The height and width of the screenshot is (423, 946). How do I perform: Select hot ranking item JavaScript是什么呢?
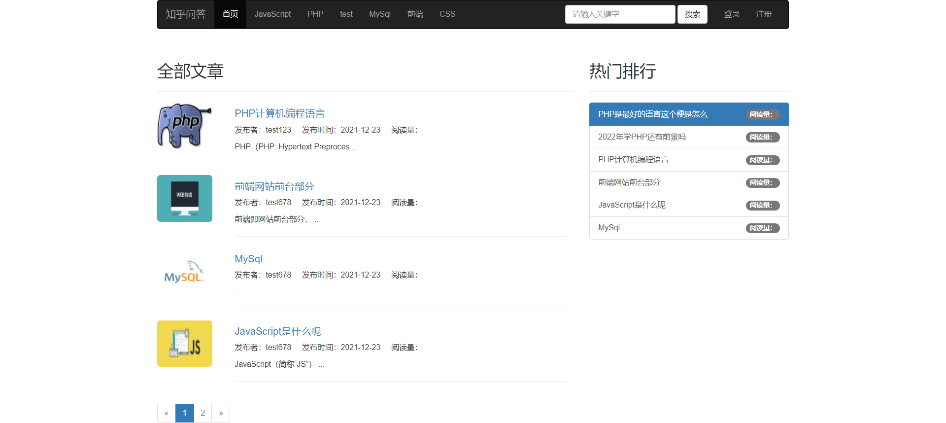coord(689,205)
